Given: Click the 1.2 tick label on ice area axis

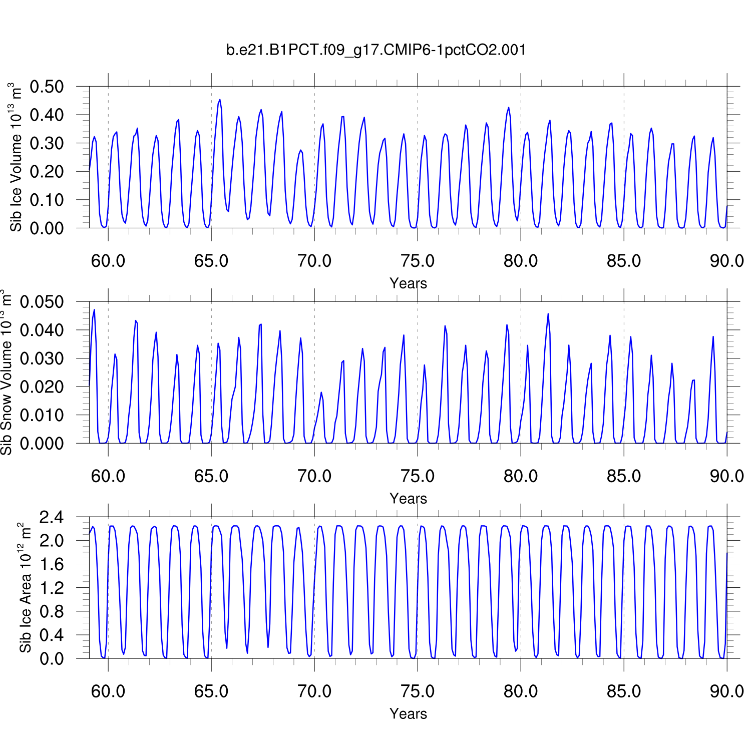Looking at the screenshot, I should tap(52, 588).
